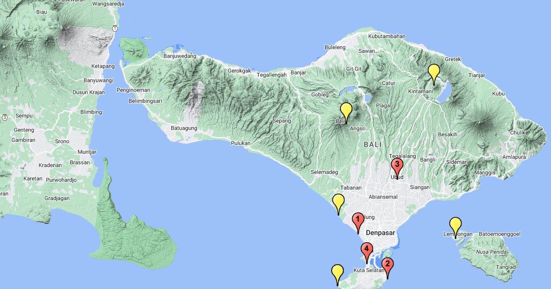Click the Bangli label
Viewport: 551px width, 289px height.
[427, 160]
